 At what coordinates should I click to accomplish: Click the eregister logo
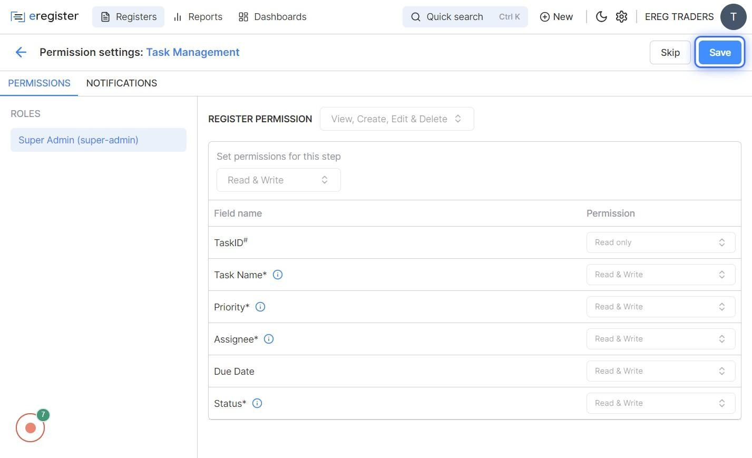click(x=45, y=17)
